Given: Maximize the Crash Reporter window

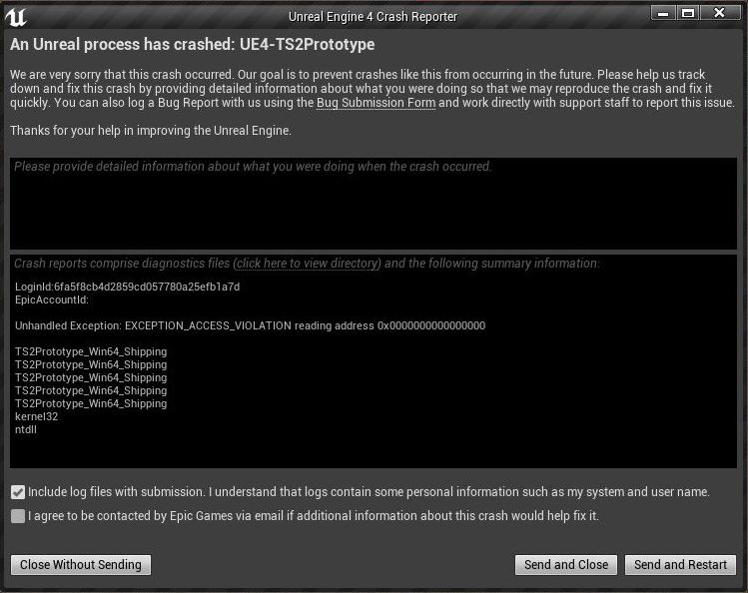Looking at the screenshot, I should point(688,13).
